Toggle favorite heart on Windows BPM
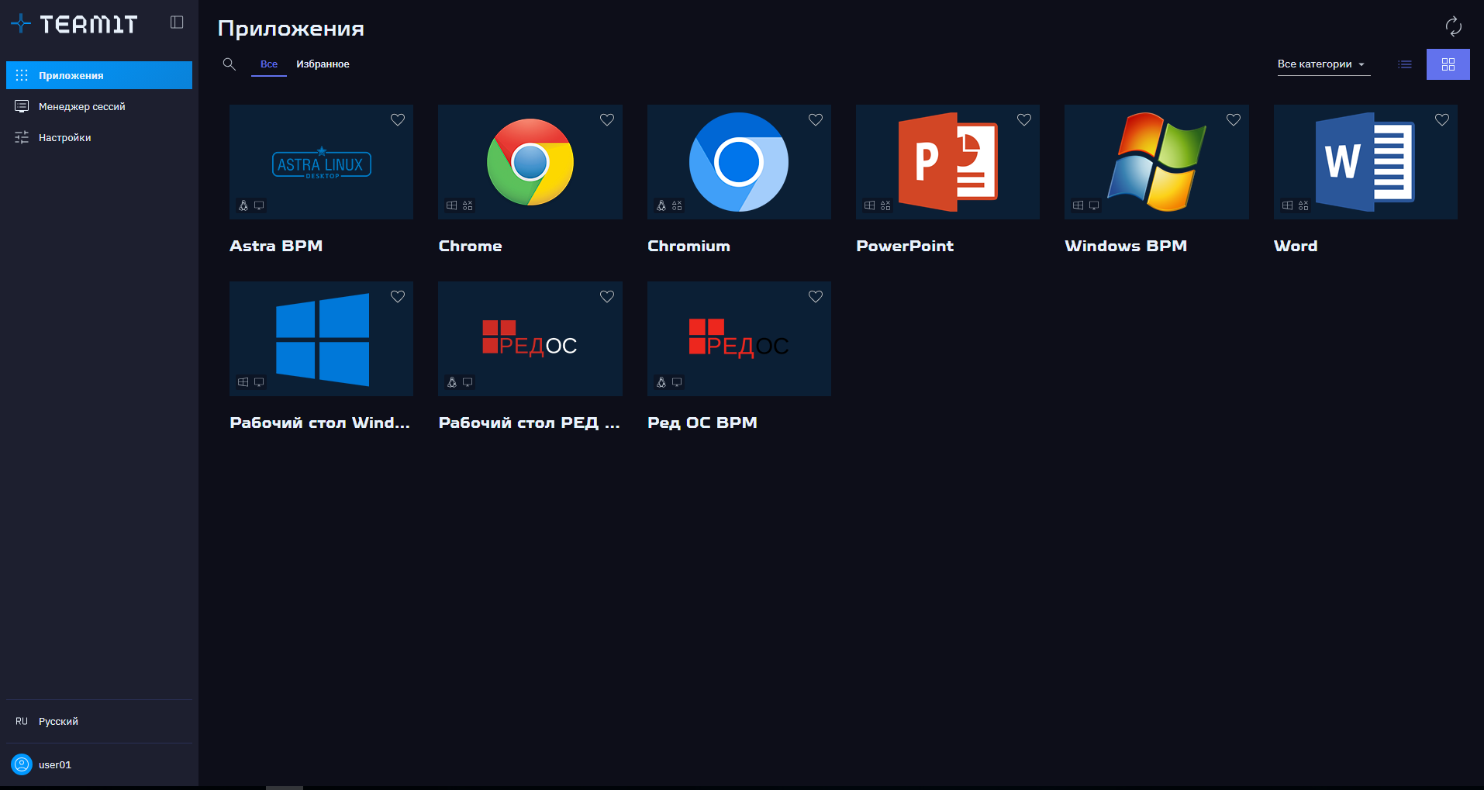Screen dimensions: 1484x790 1234,119
